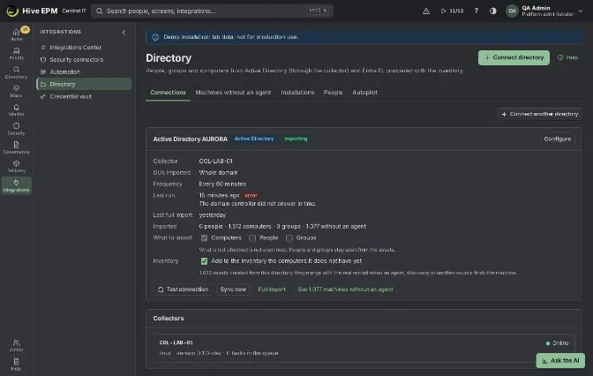Open the COL-LAB-01 collector row

coord(364,348)
